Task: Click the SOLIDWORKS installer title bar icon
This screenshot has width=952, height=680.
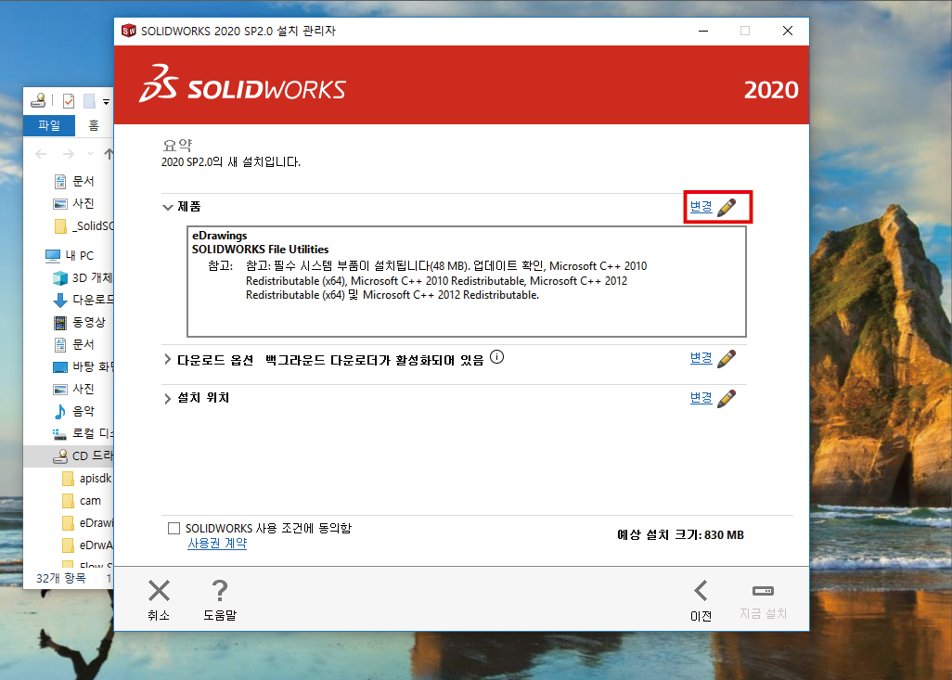Action: 129,31
